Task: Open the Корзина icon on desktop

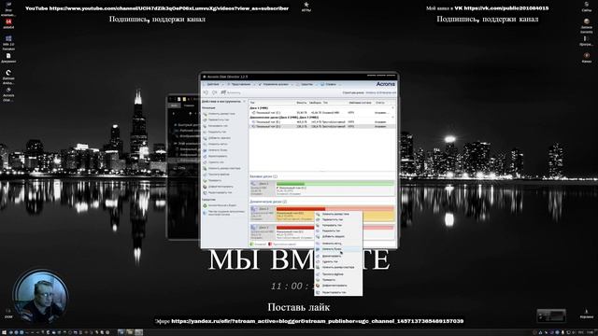Action: click(586, 314)
